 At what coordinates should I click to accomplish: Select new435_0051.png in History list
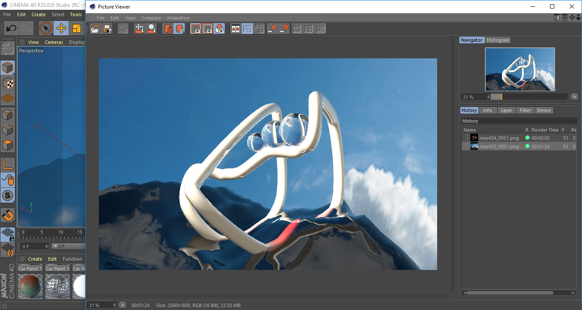coord(499,146)
